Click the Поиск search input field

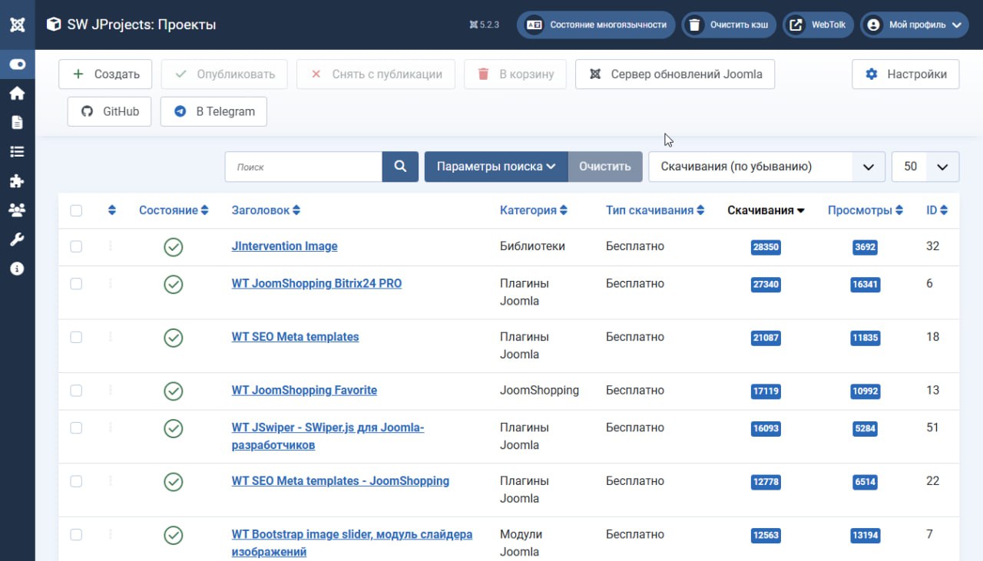(303, 167)
